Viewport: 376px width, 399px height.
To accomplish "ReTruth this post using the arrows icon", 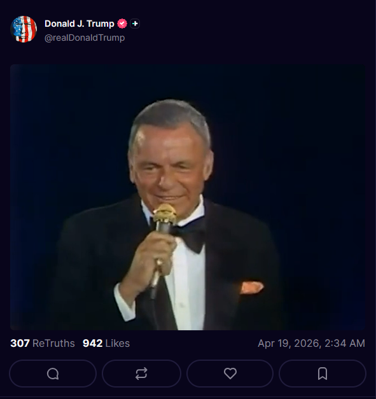I will coord(141,374).
